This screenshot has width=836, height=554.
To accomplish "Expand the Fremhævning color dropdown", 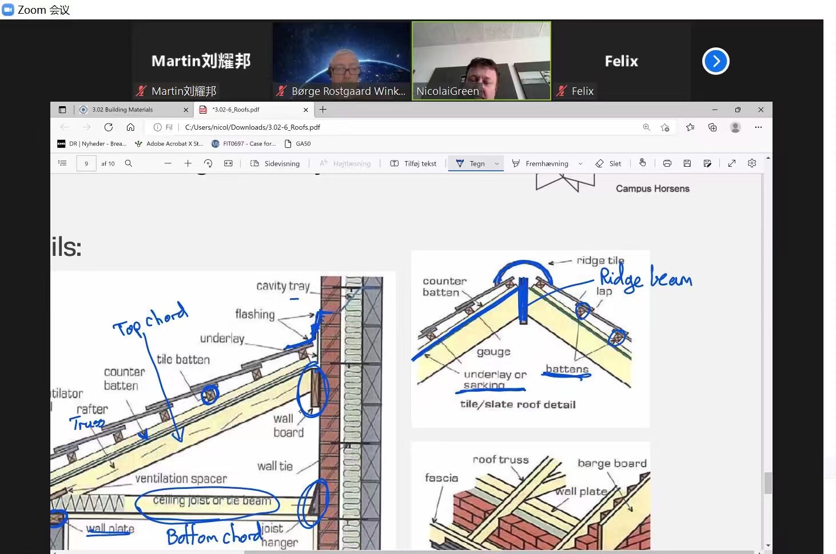I will (x=580, y=163).
